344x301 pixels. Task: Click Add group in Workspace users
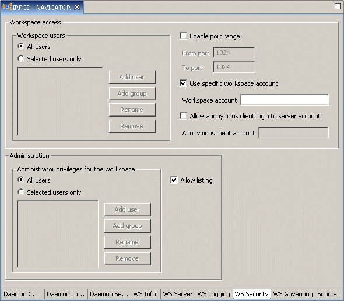pyautogui.click(x=132, y=93)
